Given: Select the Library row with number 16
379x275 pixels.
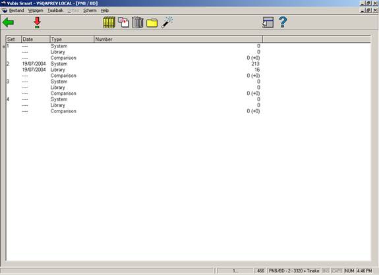Looking at the screenshot, I should click(x=134, y=70).
